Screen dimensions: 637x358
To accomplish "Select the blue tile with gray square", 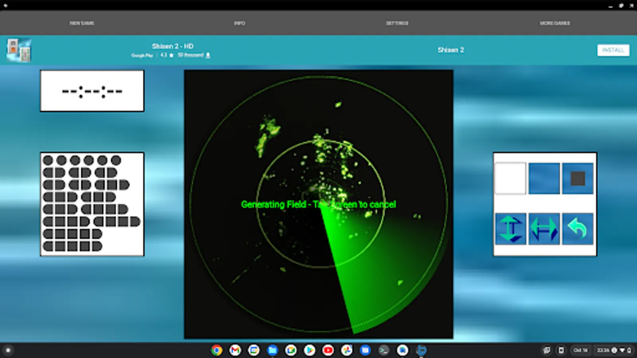I will [x=578, y=178].
